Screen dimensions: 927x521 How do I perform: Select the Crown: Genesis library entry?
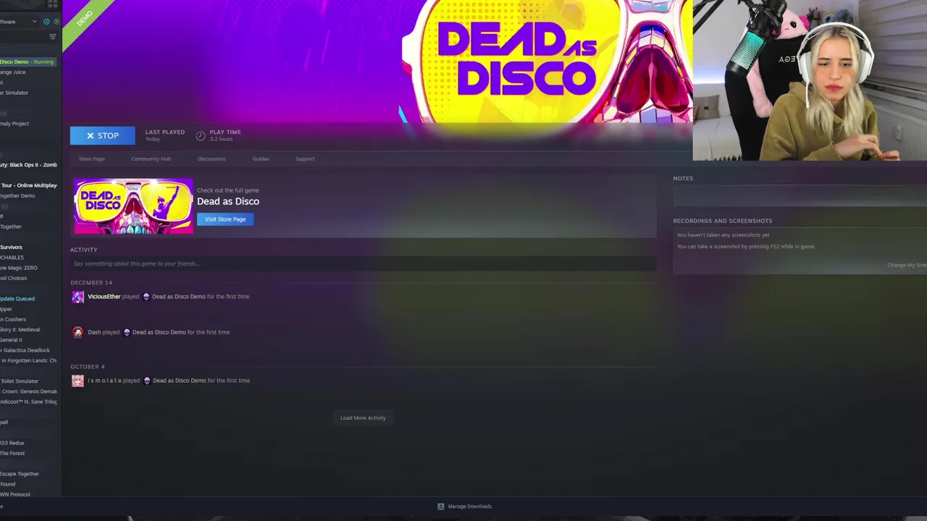pyautogui.click(x=29, y=391)
